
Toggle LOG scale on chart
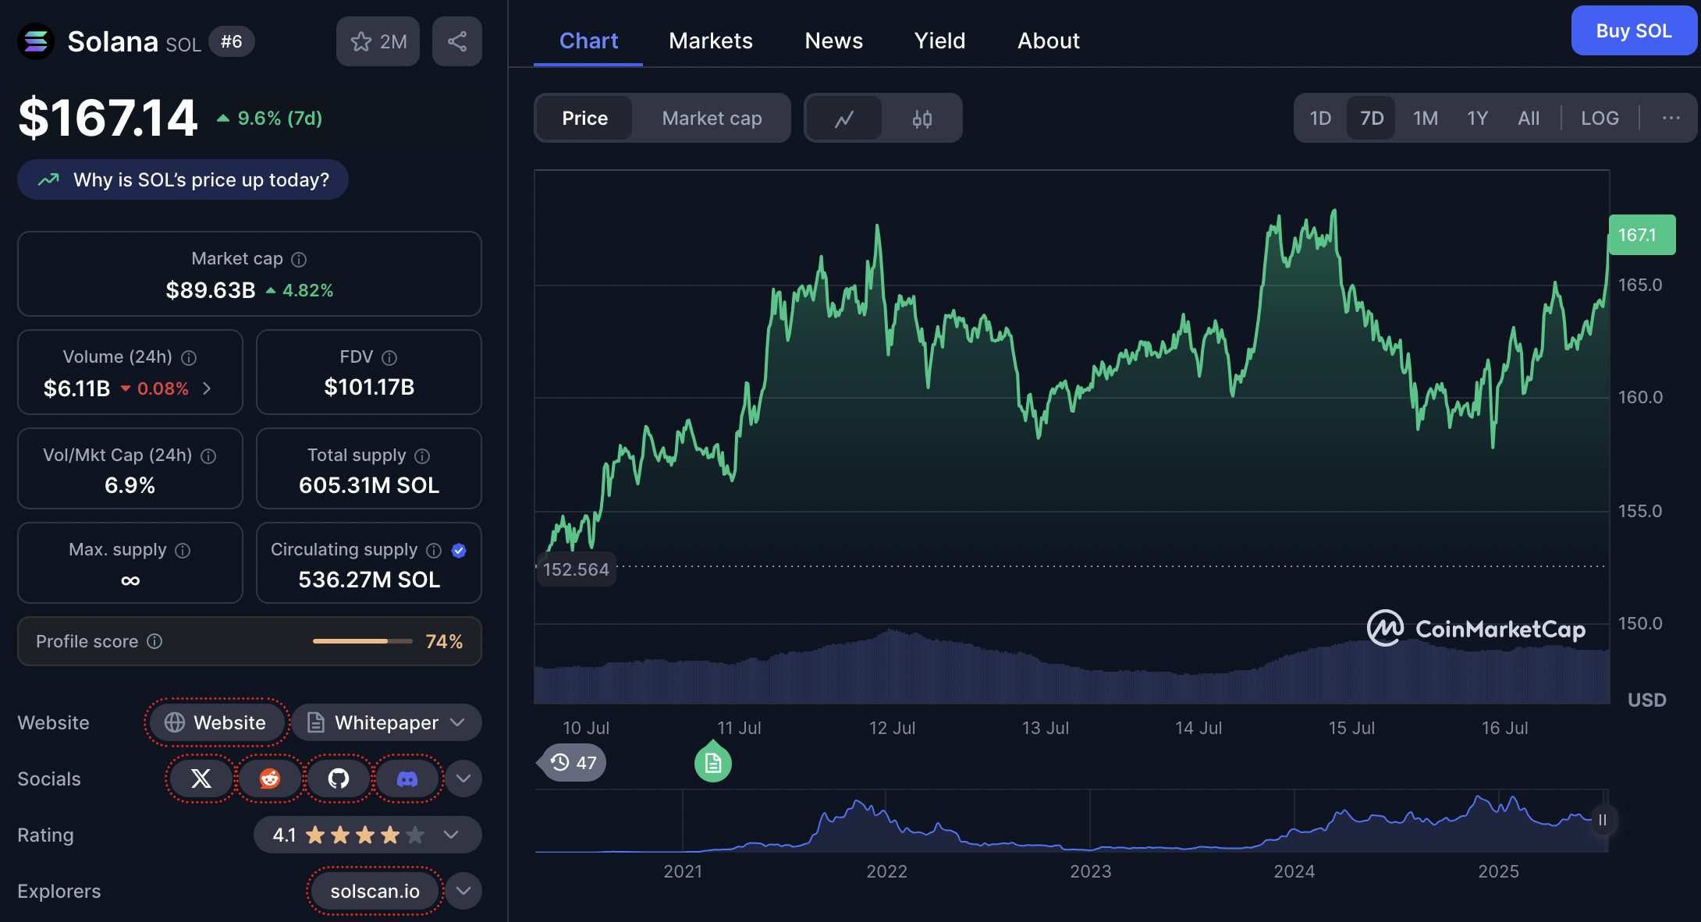(1600, 118)
